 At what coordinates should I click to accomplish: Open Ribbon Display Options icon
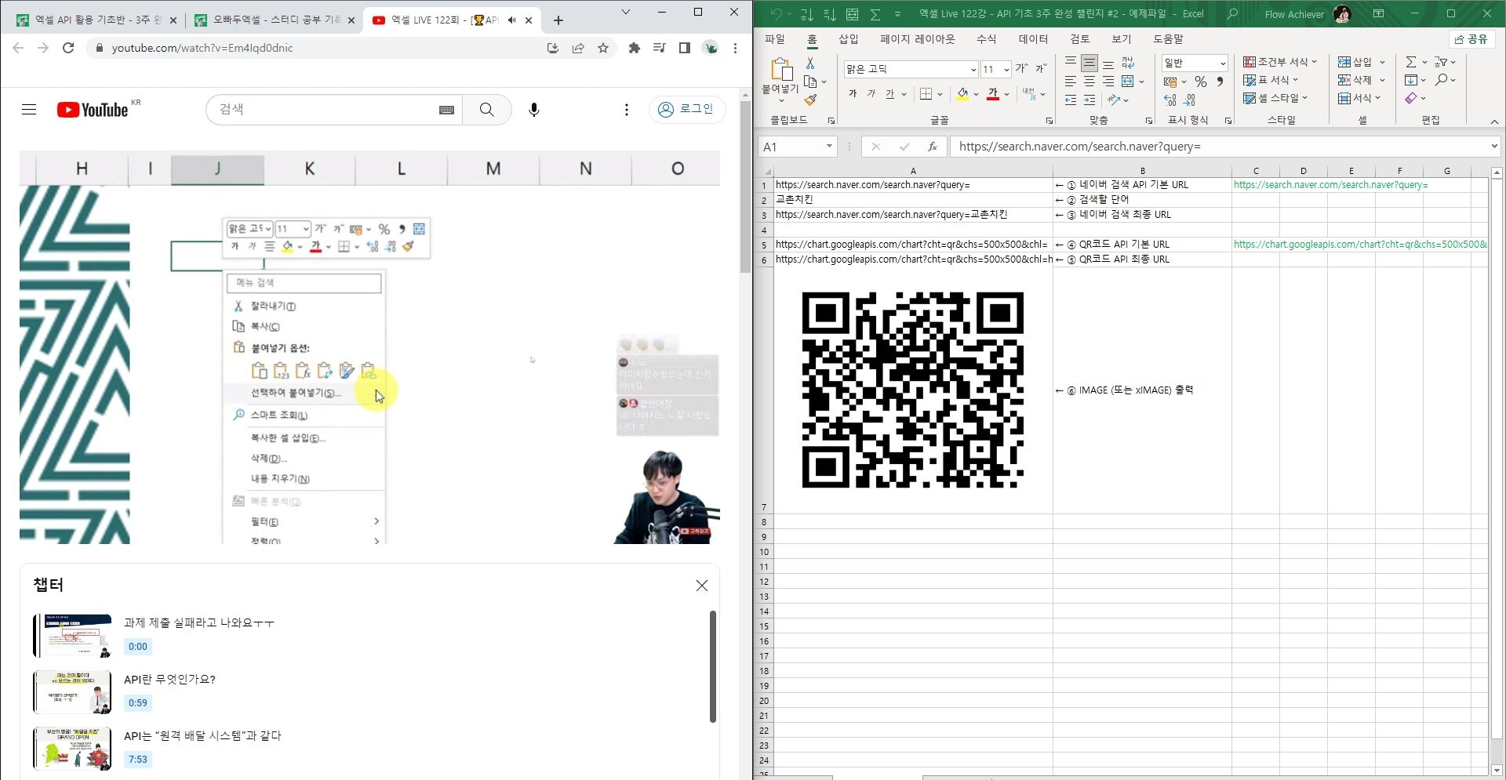(1378, 14)
